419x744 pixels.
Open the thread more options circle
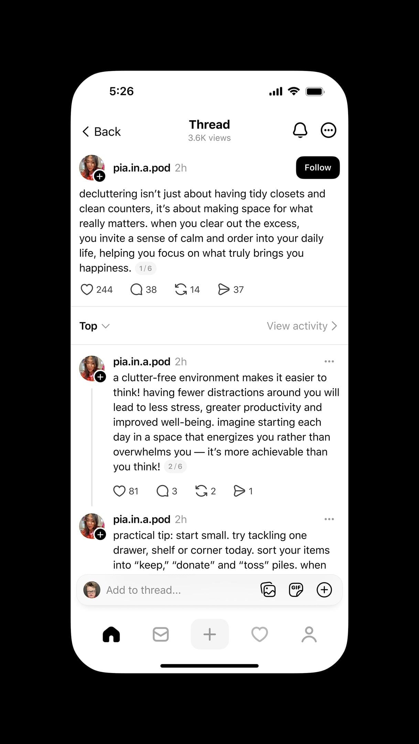click(328, 130)
